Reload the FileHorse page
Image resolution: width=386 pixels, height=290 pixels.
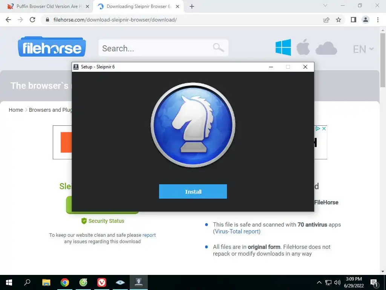32,20
